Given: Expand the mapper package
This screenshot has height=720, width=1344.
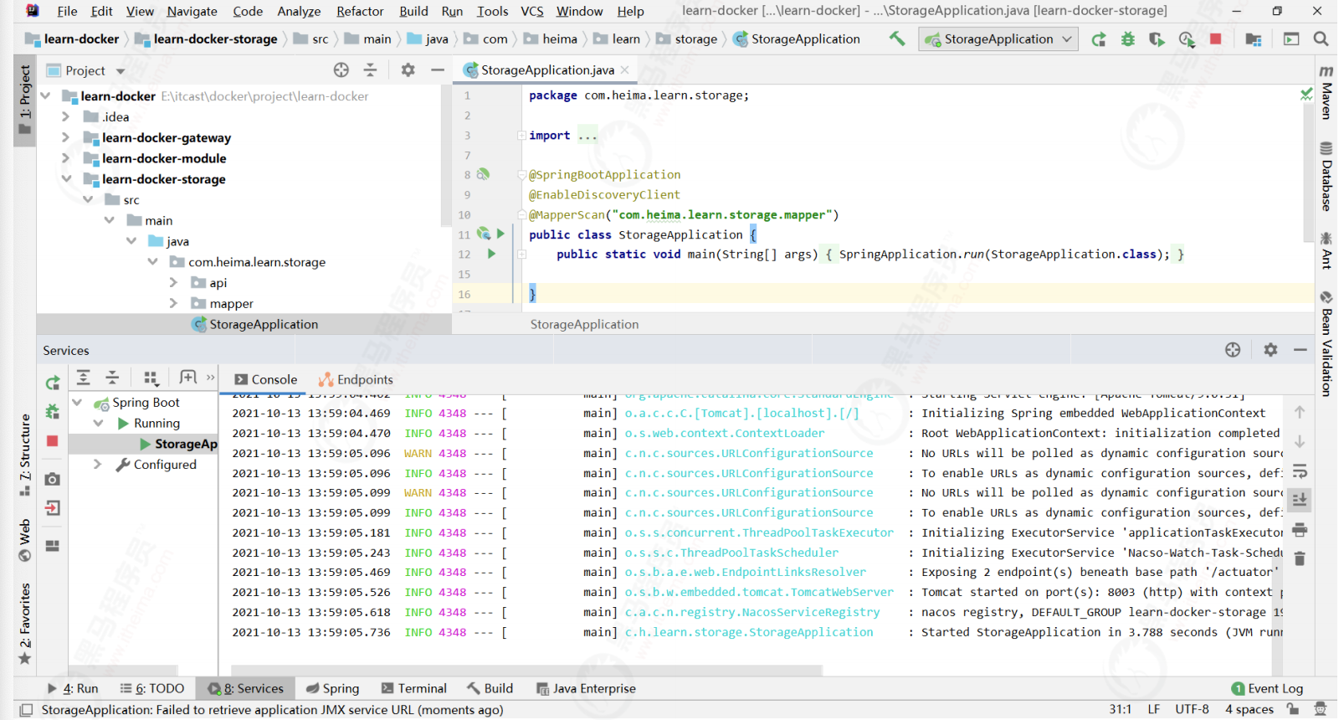Looking at the screenshot, I should coord(173,303).
